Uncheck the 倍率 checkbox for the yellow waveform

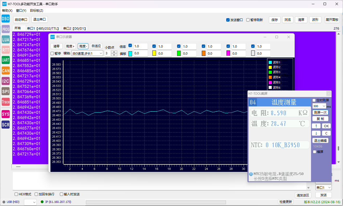[x=154, y=46]
